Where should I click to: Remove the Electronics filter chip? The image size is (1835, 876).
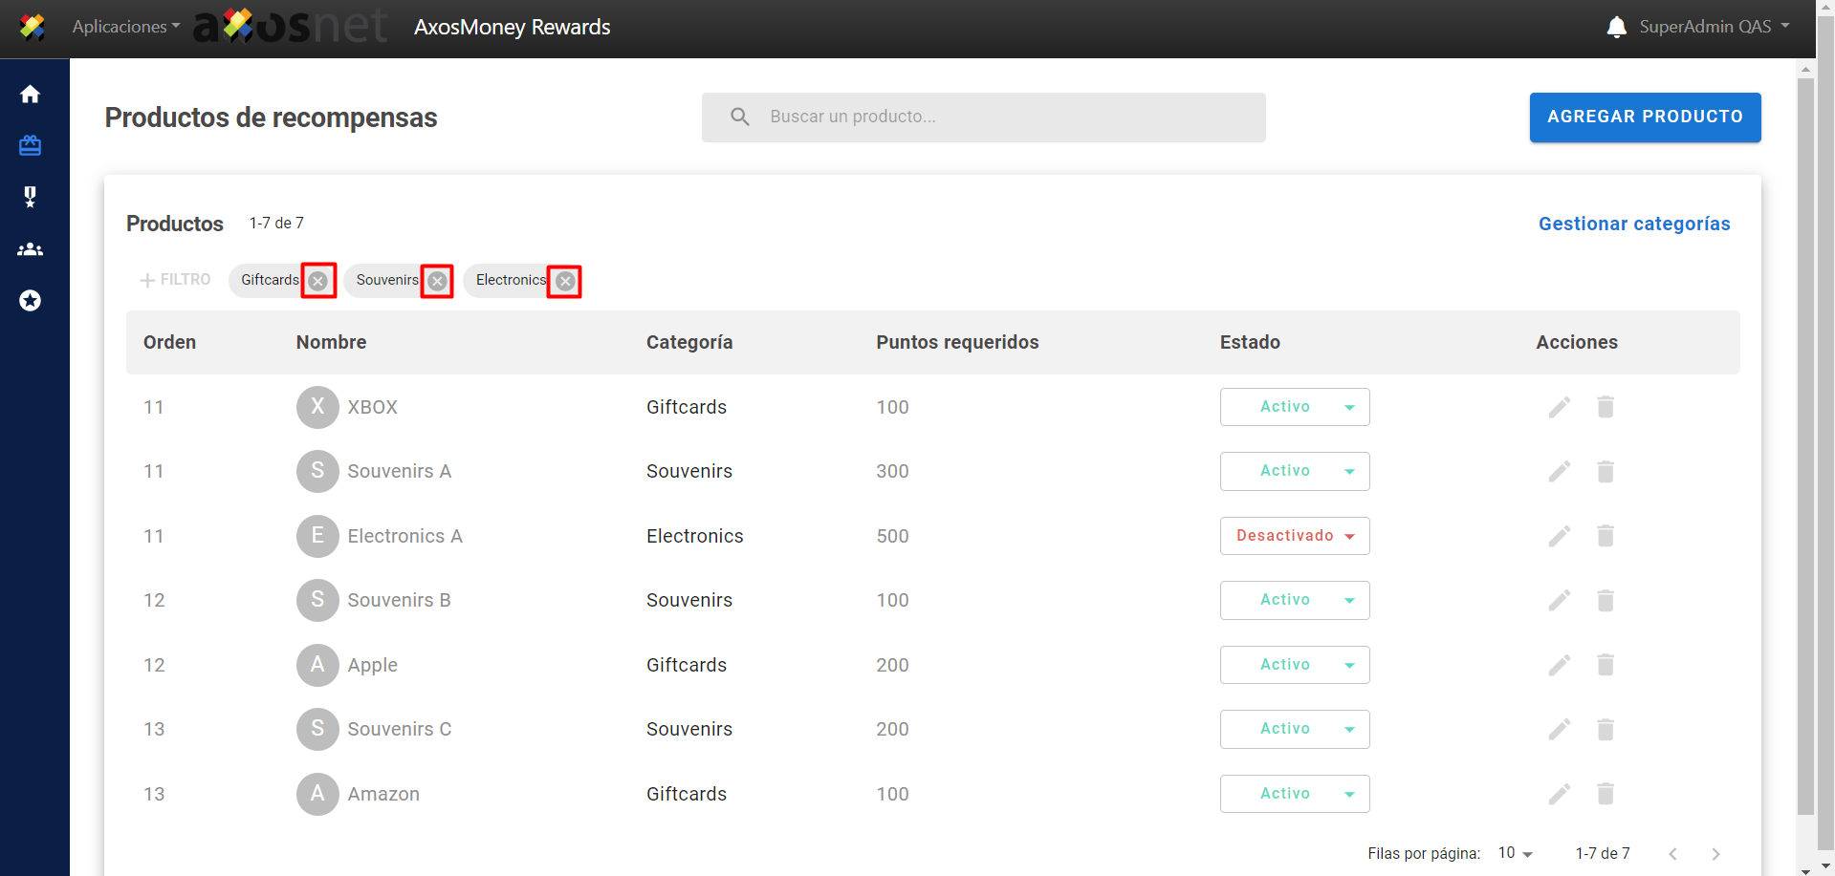pyautogui.click(x=565, y=281)
